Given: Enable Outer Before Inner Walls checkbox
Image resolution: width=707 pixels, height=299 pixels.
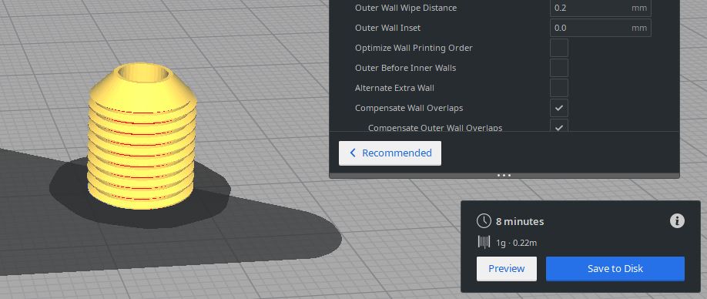Looking at the screenshot, I should pyautogui.click(x=558, y=68).
